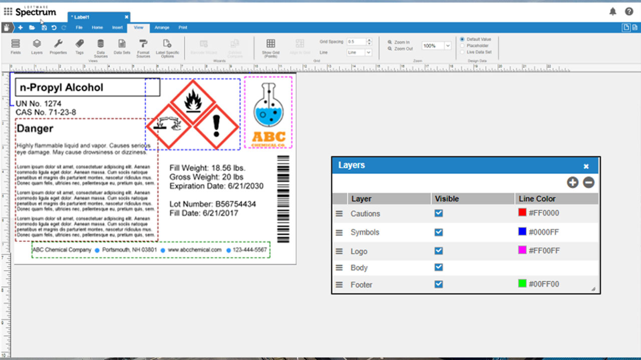
Task: Open the Insert menu
Action: tap(117, 27)
